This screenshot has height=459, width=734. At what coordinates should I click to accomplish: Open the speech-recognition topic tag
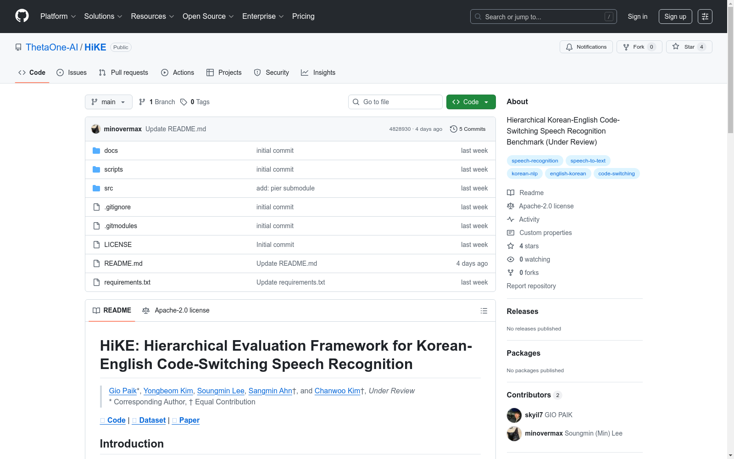[x=535, y=161]
